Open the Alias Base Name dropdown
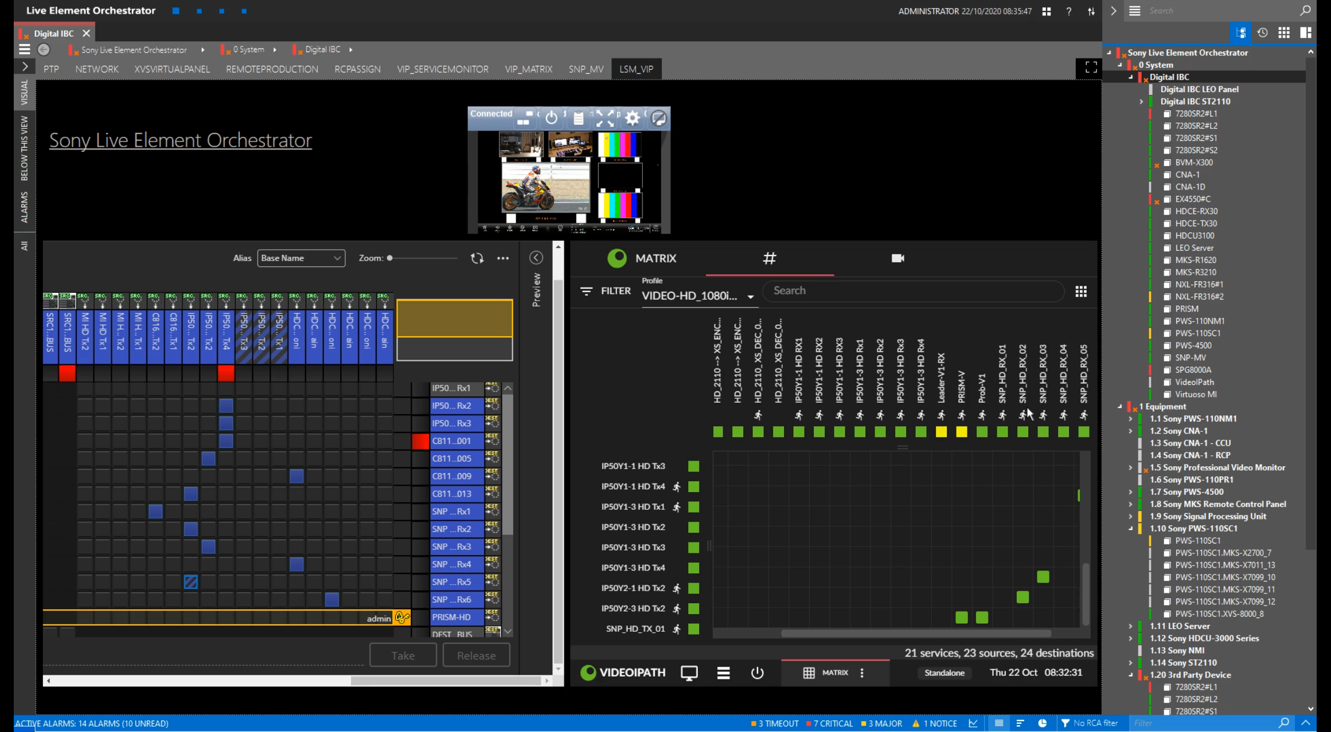 click(x=301, y=258)
